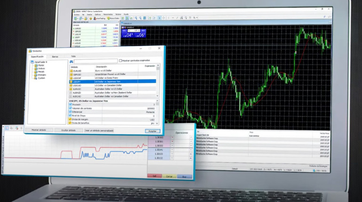Switch to the Barras tab in Símbolos
Image resolution: width=362 pixels, height=202 pixels.
(55, 57)
